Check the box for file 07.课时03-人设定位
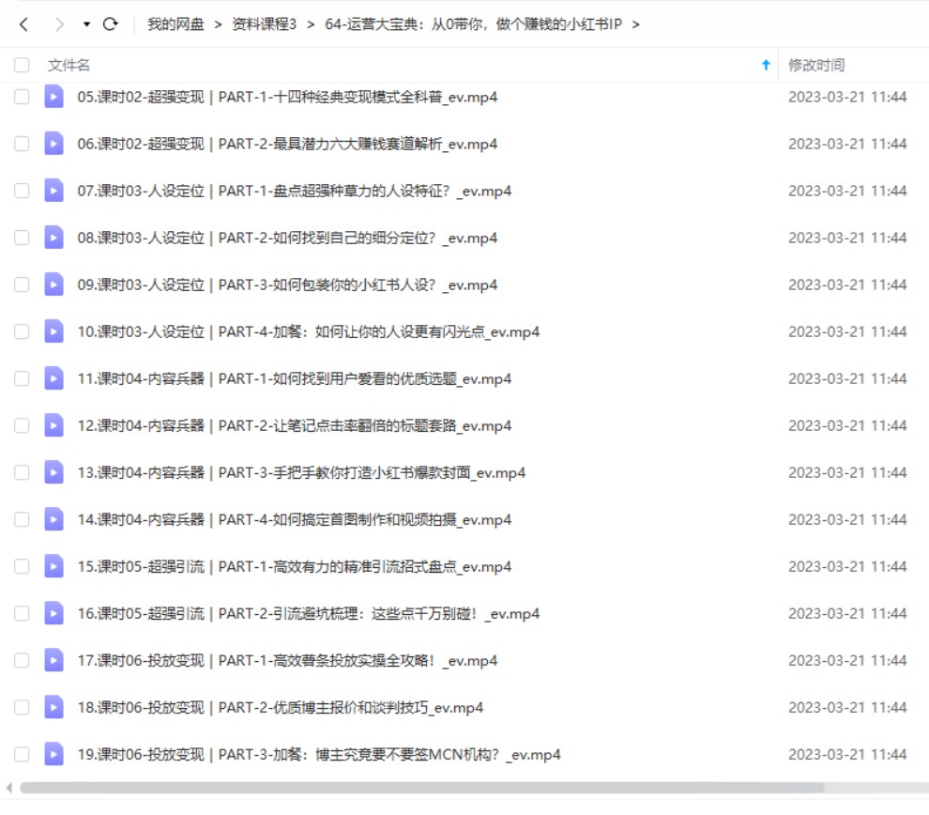 pos(22,191)
